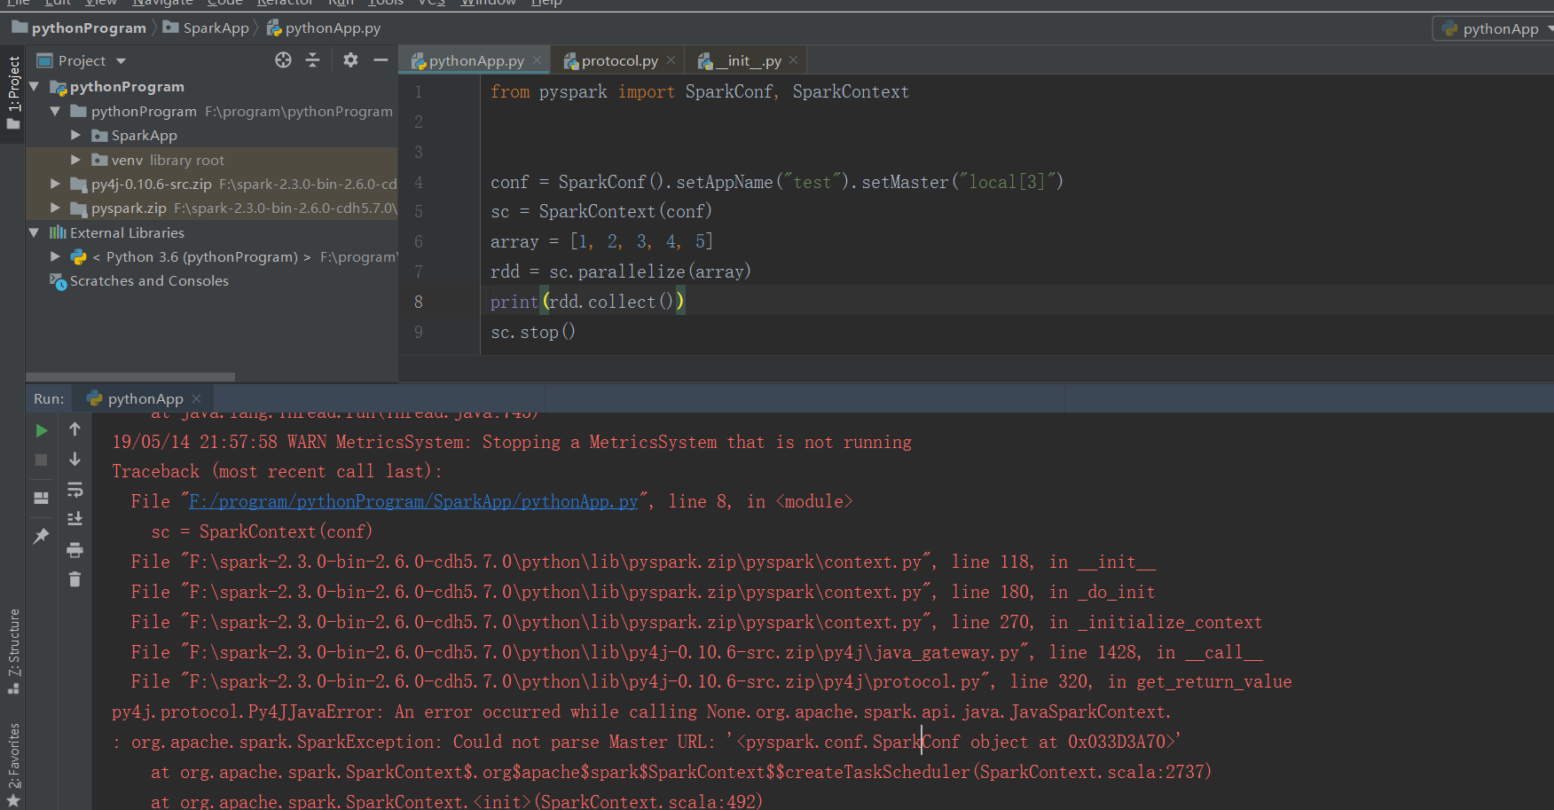Collapse the External Libraries node
The width and height of the screenshot is (1554, 810).
pyautogui.click(x=35, y=232)
